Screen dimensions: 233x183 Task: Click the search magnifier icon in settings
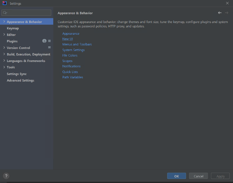5,13
